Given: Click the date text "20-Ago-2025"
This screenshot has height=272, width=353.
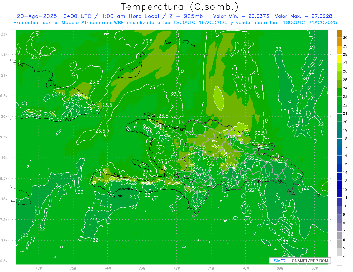Looking at the screenshot, I should (36, 16).
